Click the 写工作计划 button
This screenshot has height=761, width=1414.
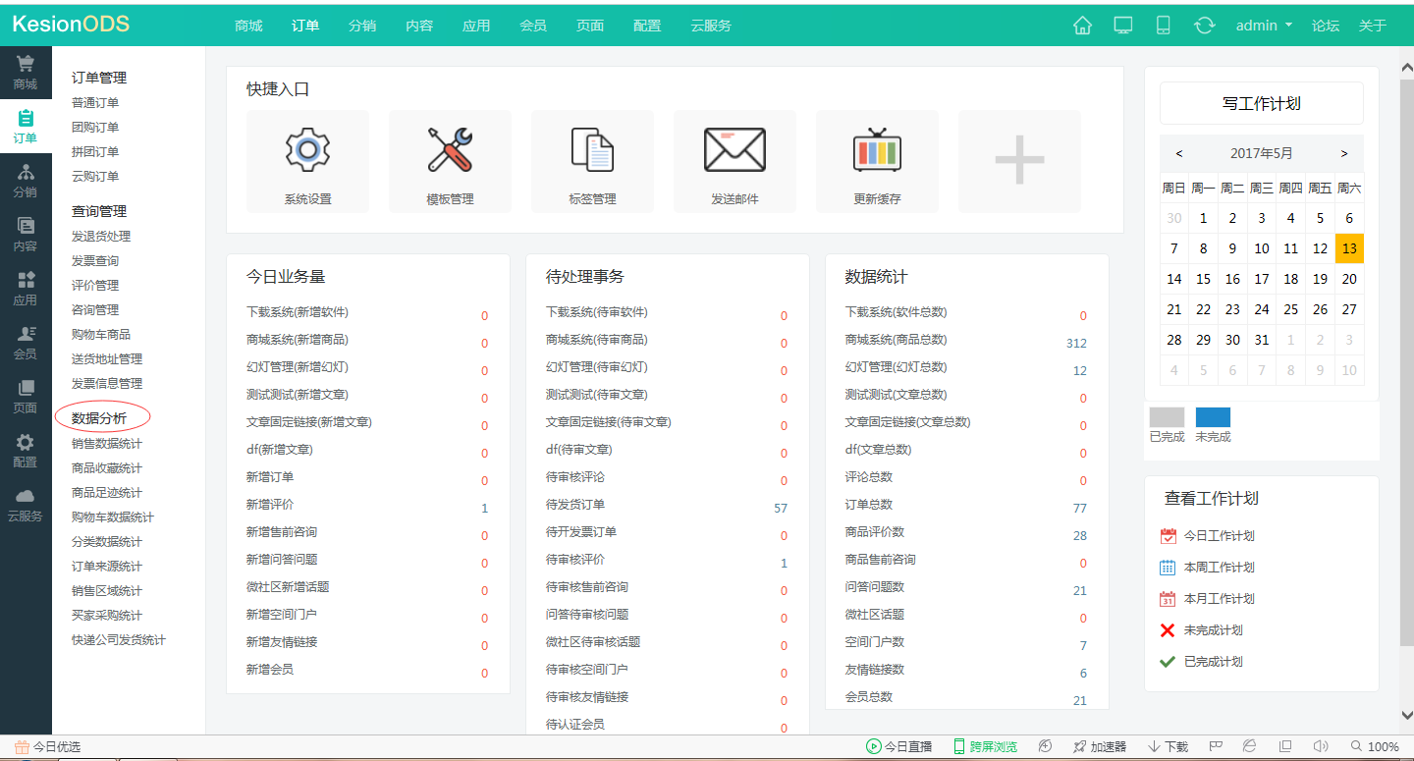click(1262, 103)
